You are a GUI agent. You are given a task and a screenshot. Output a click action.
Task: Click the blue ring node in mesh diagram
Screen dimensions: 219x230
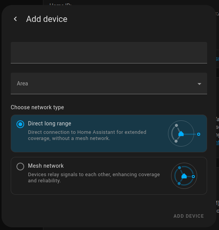pyautogui.click(x=193, y=177)
